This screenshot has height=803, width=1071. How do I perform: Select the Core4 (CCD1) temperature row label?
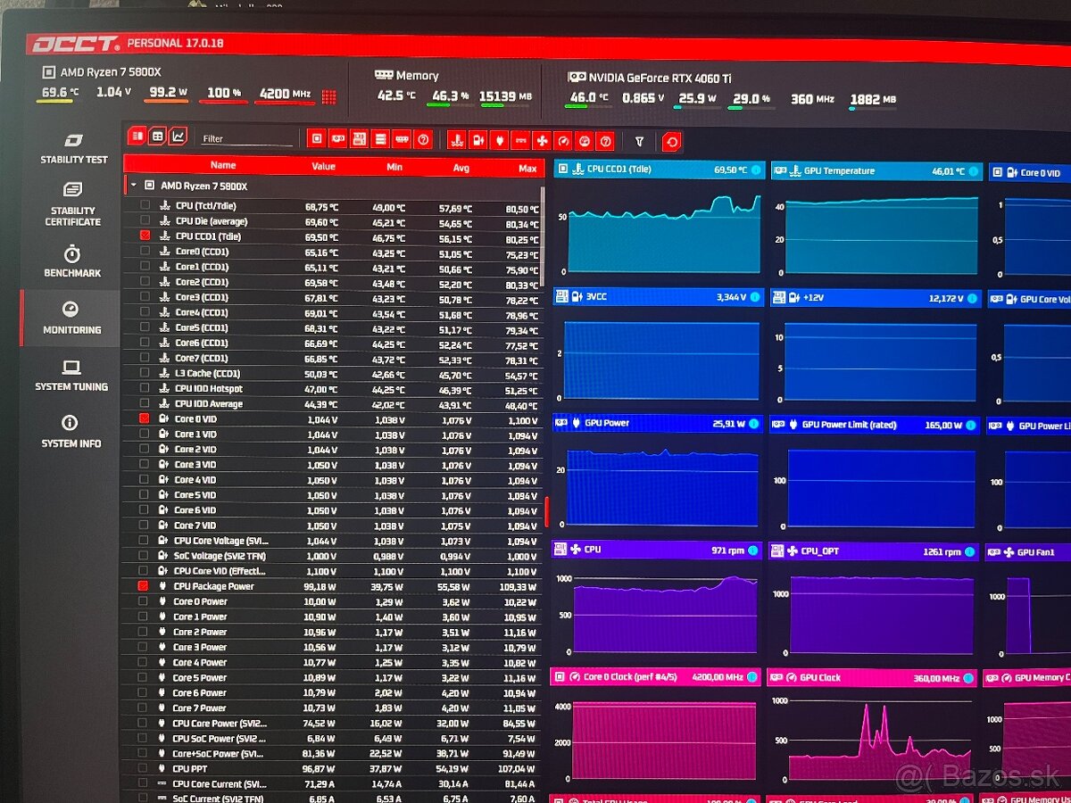tap(202, 312)
